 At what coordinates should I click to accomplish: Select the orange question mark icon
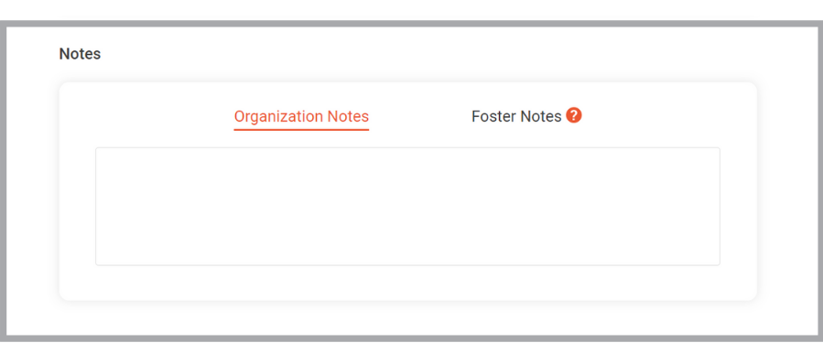coord(574,115)
